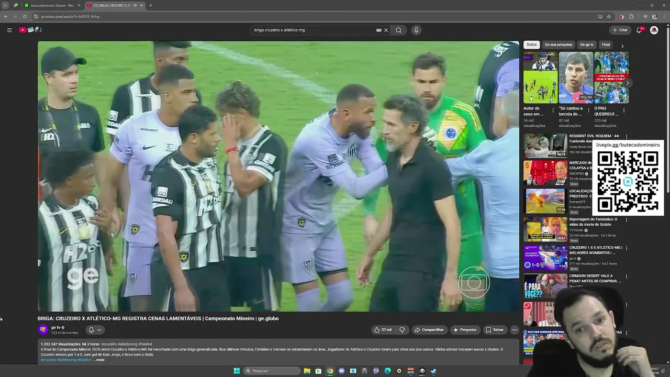
Task: Advance Shorts shelf with next arrow
Action: pos(627,83)
